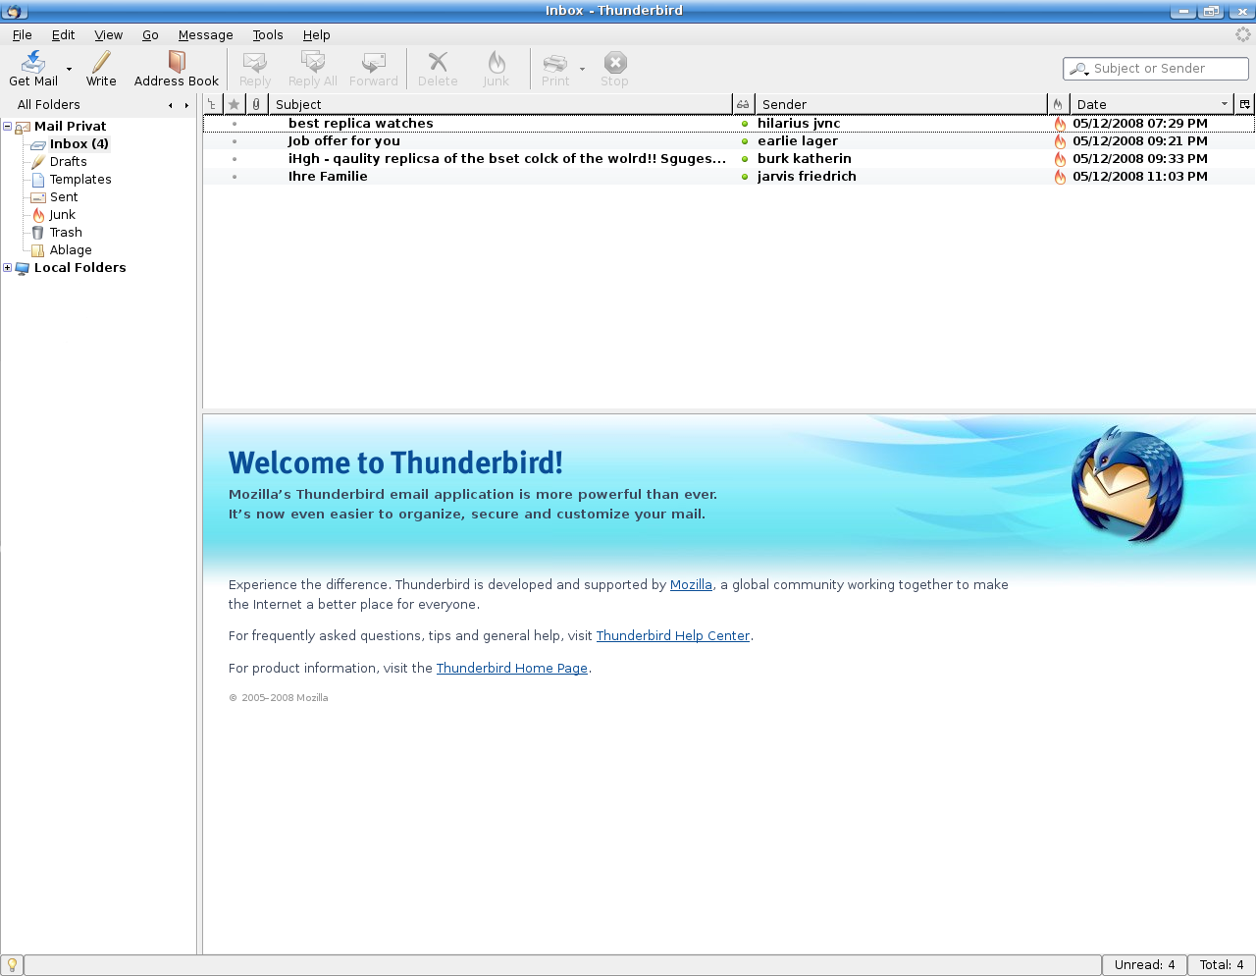This screenshot has width=1256, height=976.
Task: Expand the Local Folders tree
Action: click(7, 267)
